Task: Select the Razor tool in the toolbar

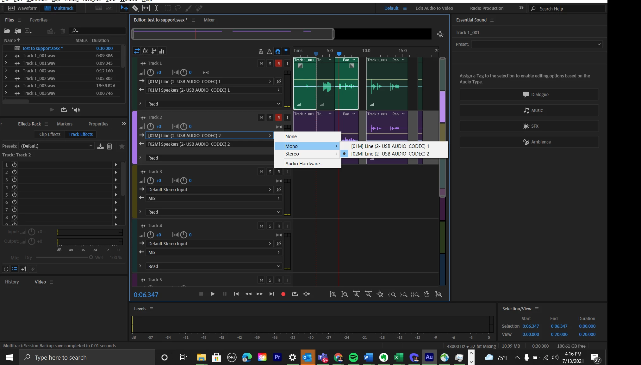Action: point(135,8)
